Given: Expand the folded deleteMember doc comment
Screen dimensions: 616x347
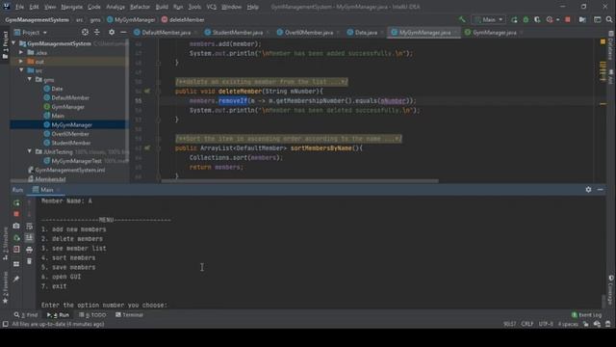Looking at the screenshot, I should pos(261,82).
